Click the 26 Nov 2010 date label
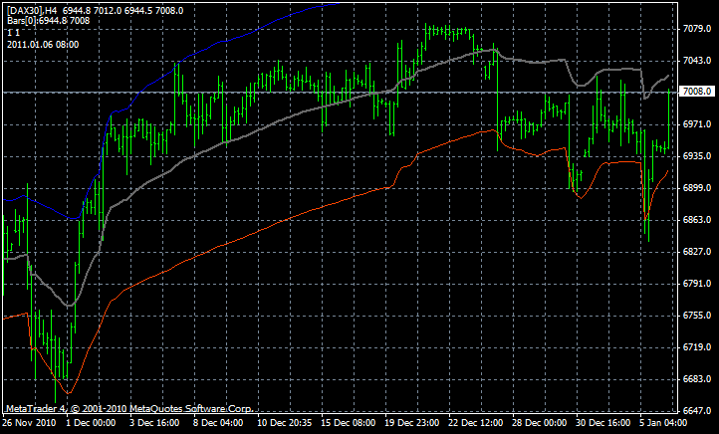The image size is (719, 434). 29,422
